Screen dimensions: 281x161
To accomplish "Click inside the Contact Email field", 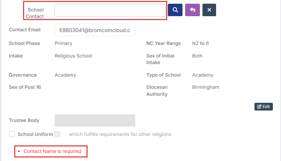I will 95,30.
